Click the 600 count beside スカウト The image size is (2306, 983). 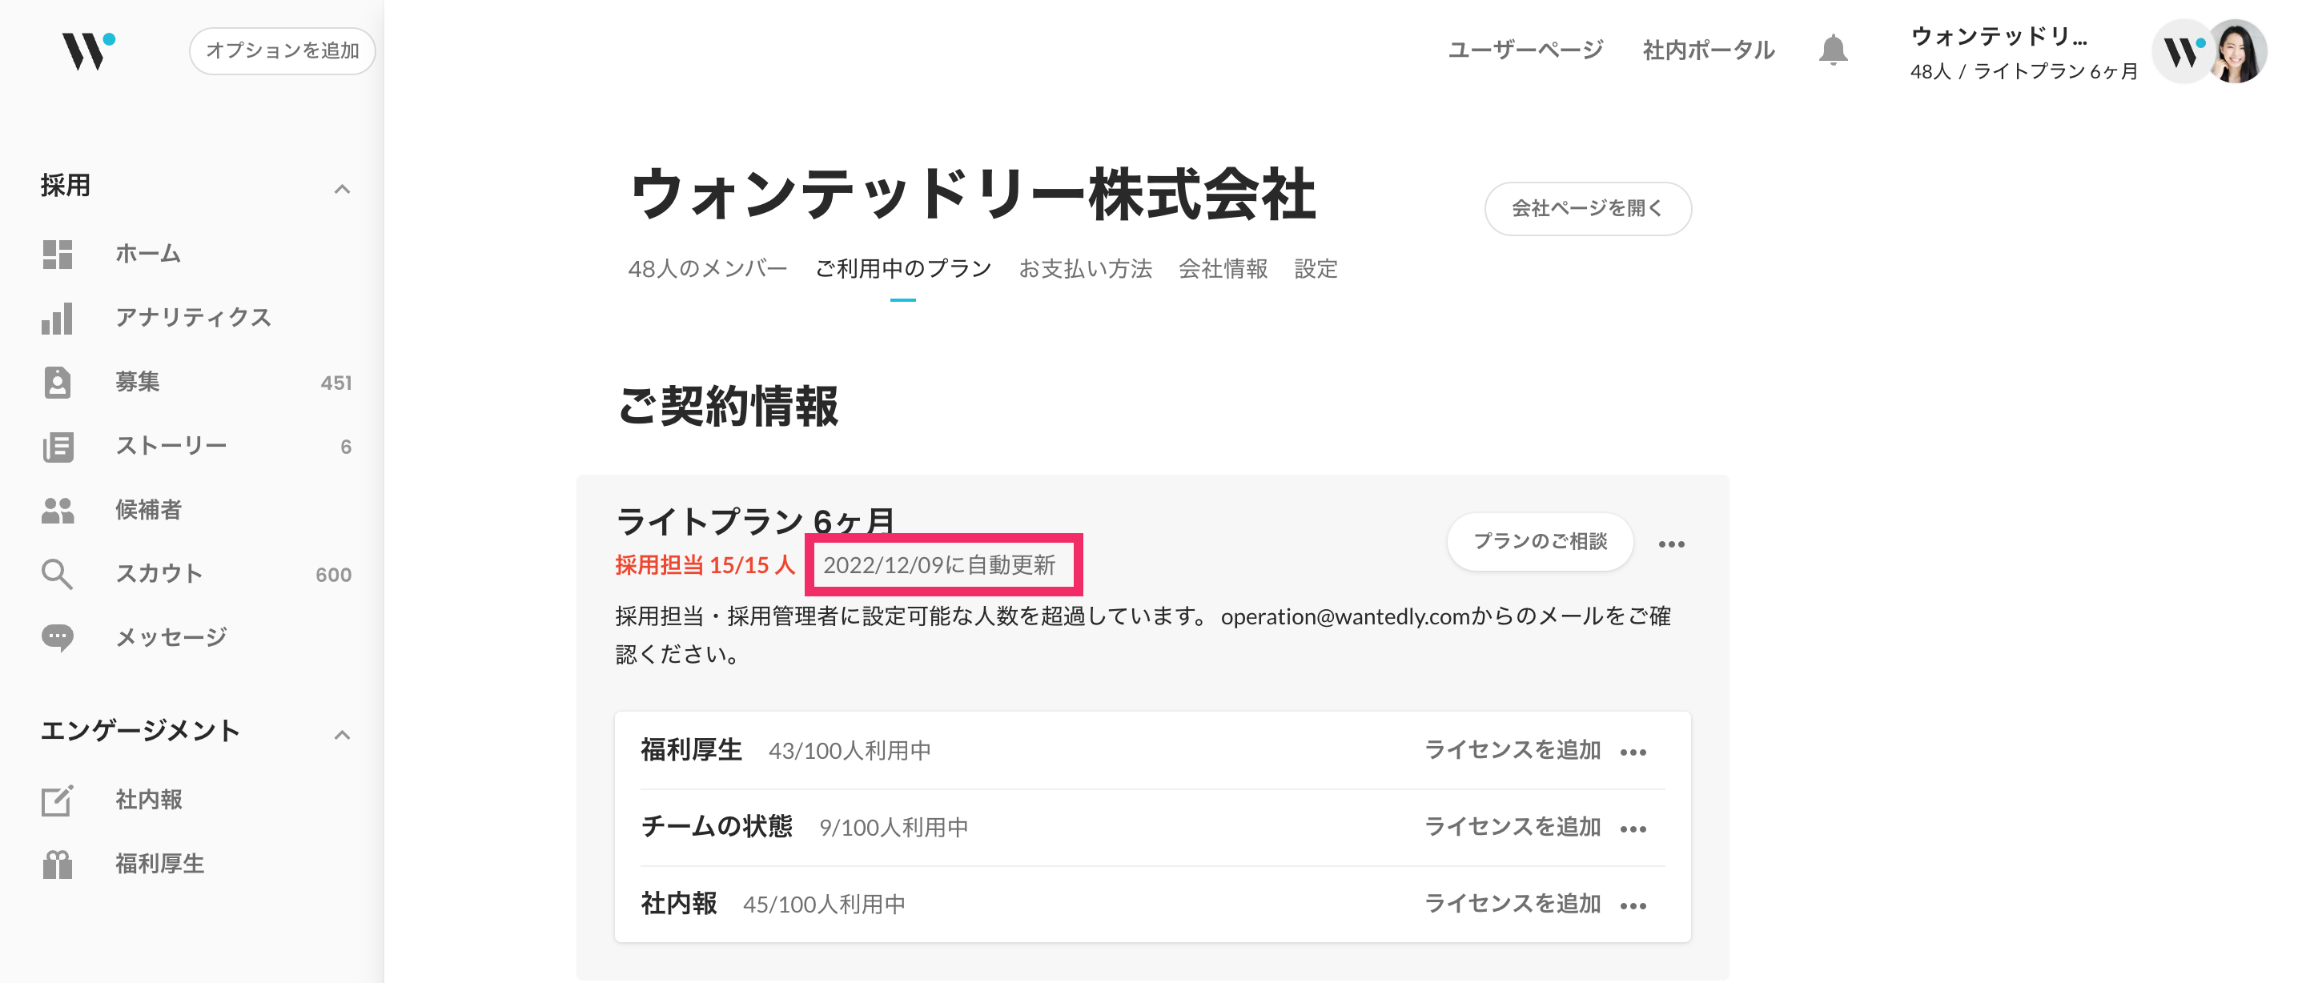333,575
